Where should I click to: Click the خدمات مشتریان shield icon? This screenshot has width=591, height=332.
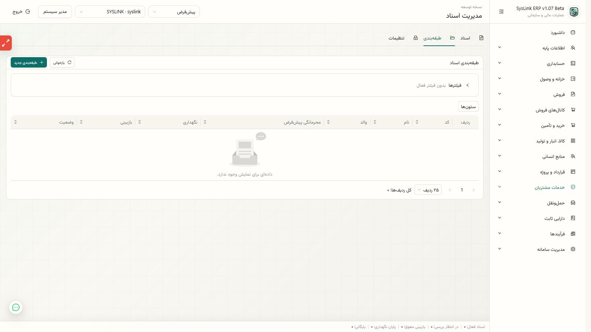573,187
